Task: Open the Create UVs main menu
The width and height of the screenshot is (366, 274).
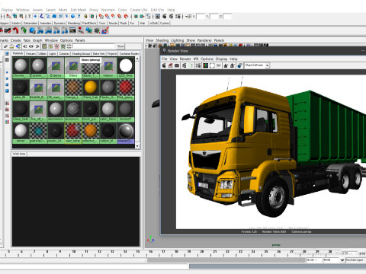Action: (139, 10)
